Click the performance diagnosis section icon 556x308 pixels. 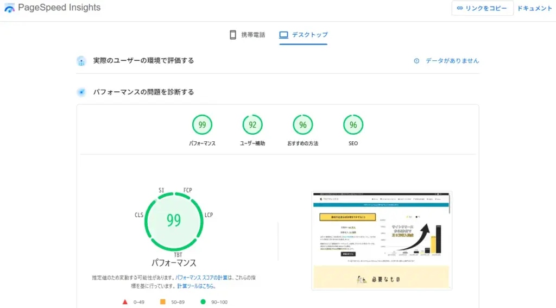coord(81,92)
